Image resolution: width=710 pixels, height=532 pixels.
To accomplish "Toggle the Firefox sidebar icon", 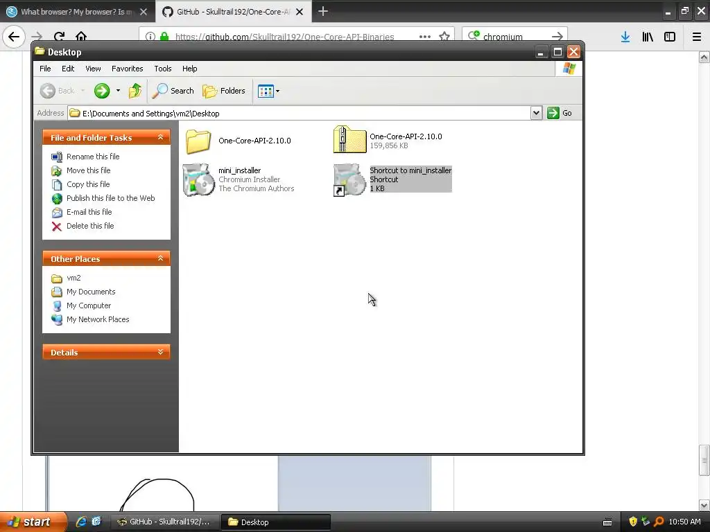I will [670, 37].
